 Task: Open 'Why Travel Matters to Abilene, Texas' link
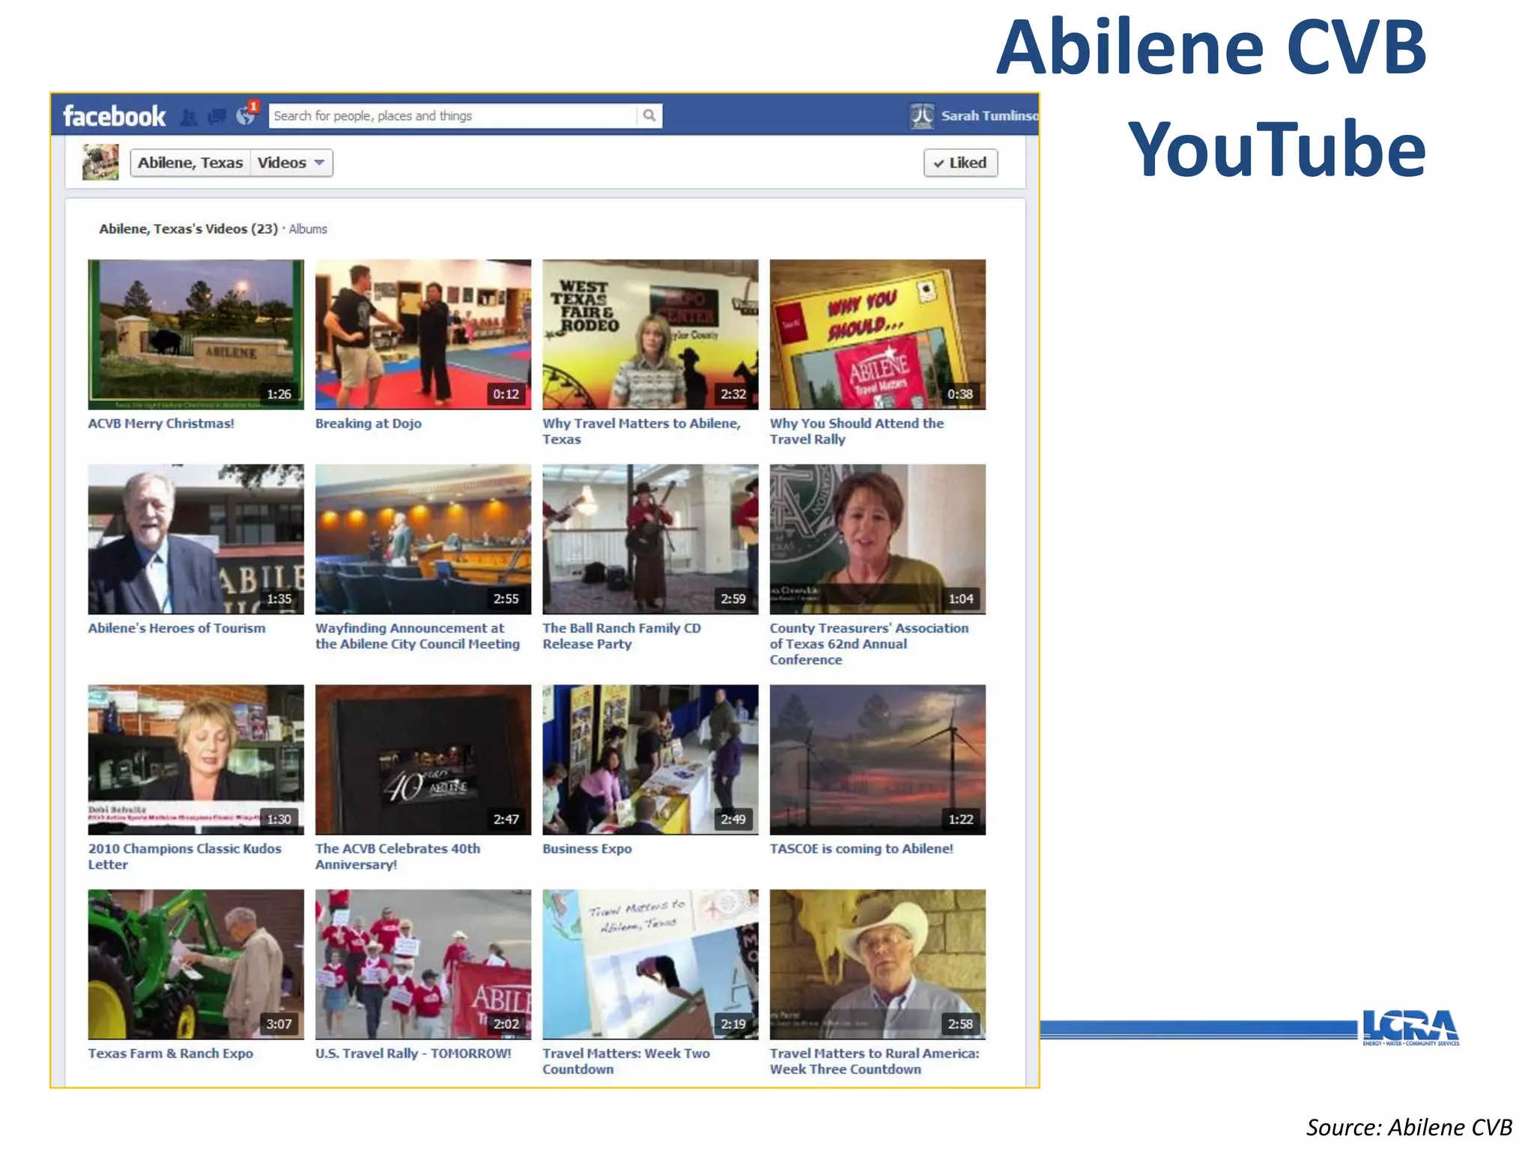pyautogui.click(x=642, y=432)
